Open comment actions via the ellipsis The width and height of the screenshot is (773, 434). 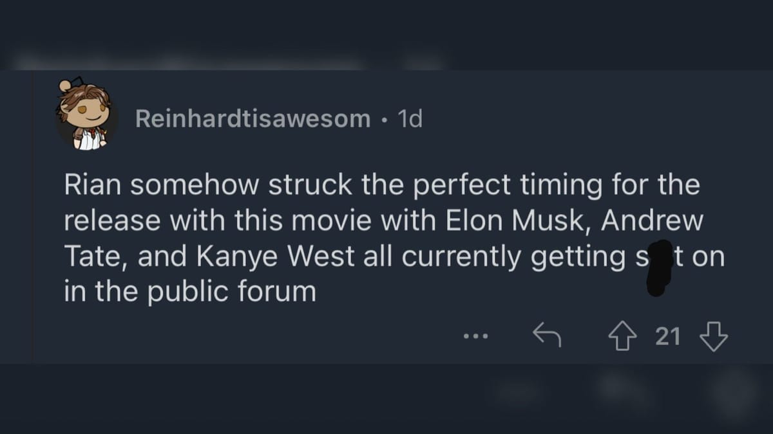(475, 336)
